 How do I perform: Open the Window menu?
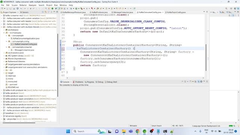[x=63, y=5]
